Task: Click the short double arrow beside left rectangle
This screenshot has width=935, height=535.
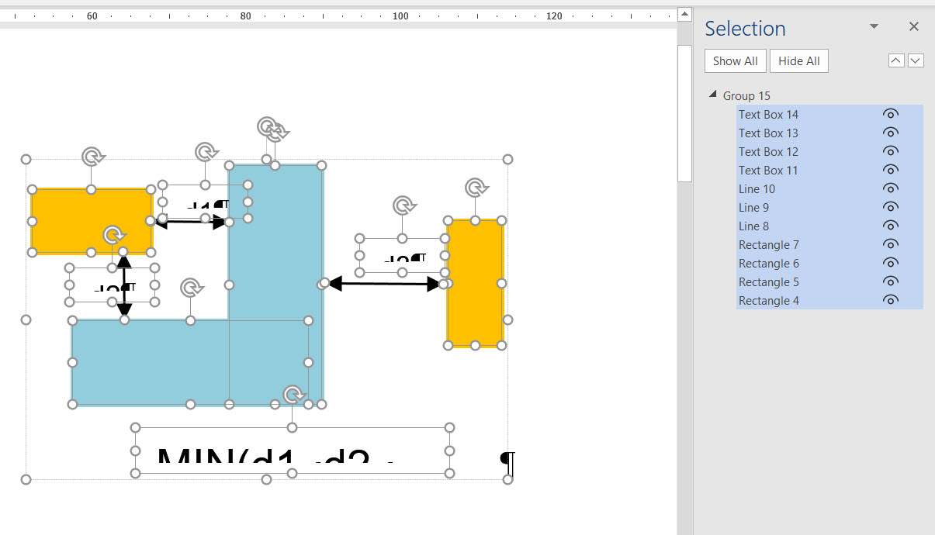Action: click(x=191, y=222)
